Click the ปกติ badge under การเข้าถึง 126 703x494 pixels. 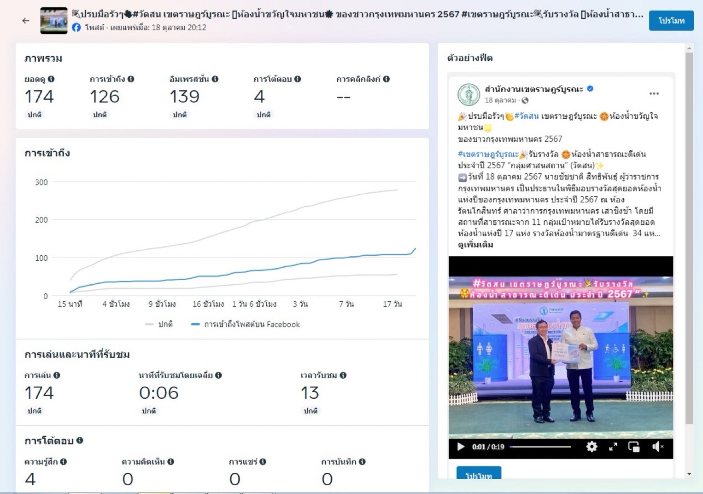100,115
